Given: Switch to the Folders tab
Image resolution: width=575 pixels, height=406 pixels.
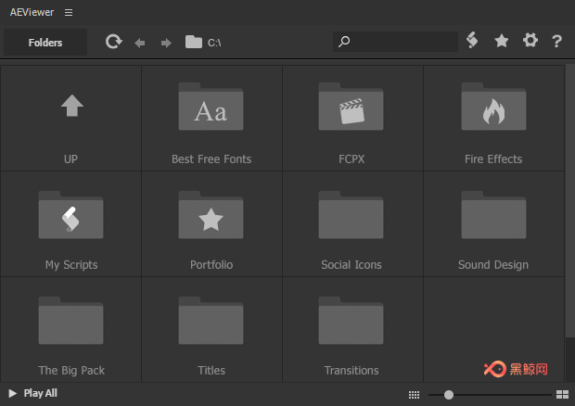Looking at the screenshot, I should 45,43.
